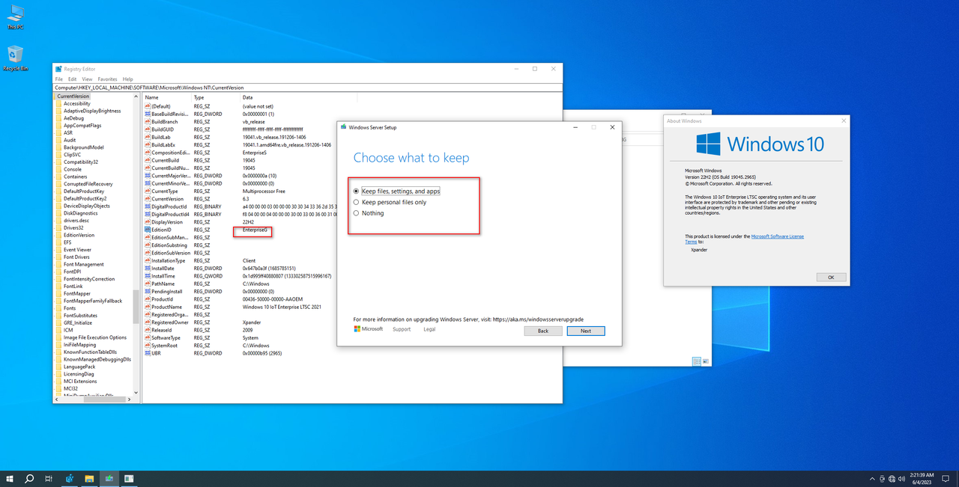Image resolution: width=959 pixels, height=487 pixels.
Task: Open the Recycle Bin desktop icon
Action: point(15,58)
